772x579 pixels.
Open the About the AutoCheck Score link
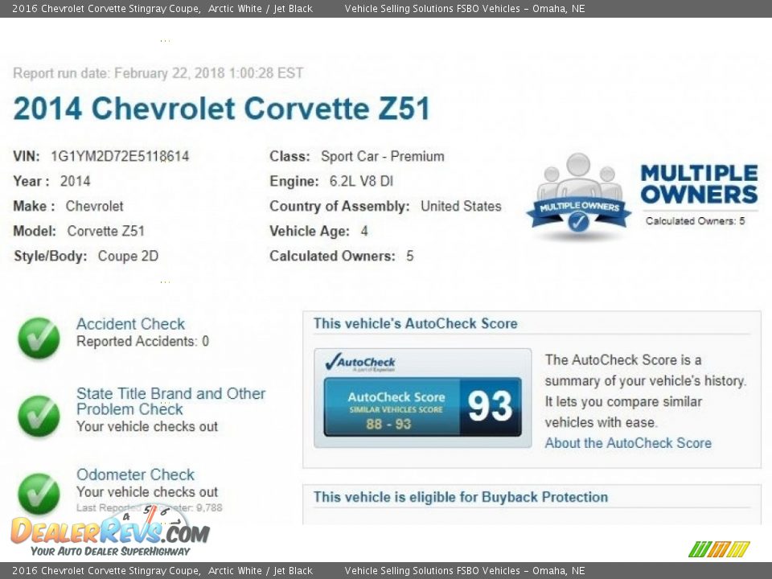click(x=628, y=443)
